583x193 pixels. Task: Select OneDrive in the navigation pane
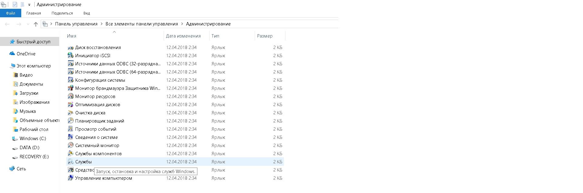click(26, 54)
